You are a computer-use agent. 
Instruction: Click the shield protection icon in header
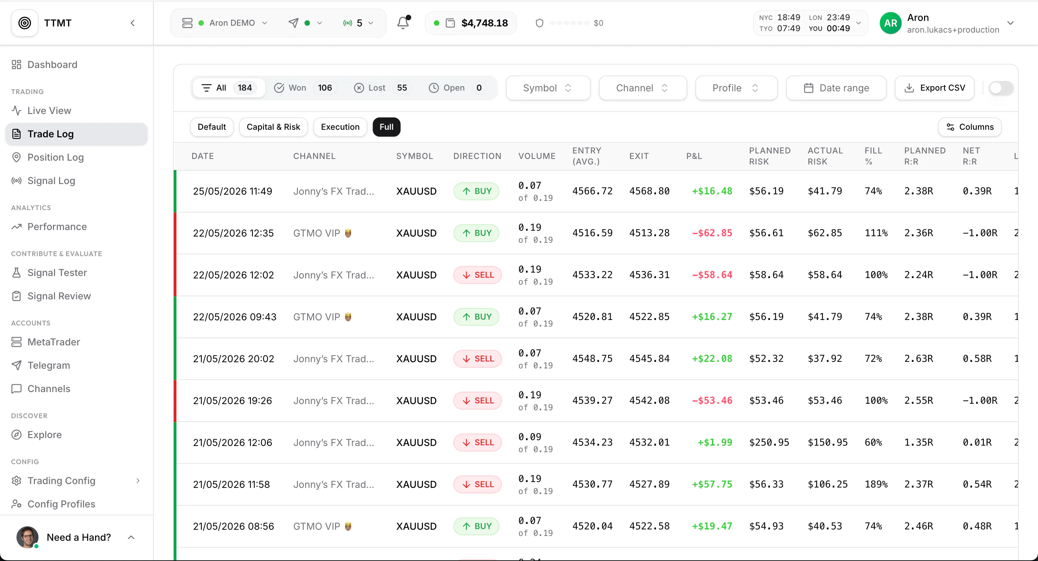[540, 23]
